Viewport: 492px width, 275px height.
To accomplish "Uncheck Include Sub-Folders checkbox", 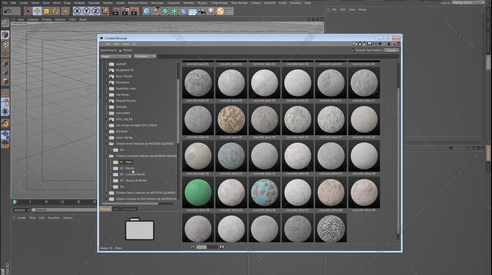I will pos(353,50).
